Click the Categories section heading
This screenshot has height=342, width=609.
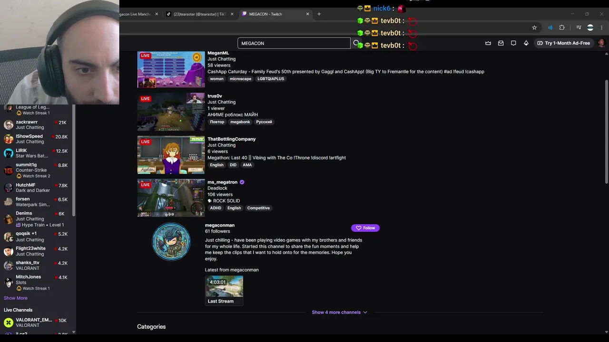(x=151, y=327)
